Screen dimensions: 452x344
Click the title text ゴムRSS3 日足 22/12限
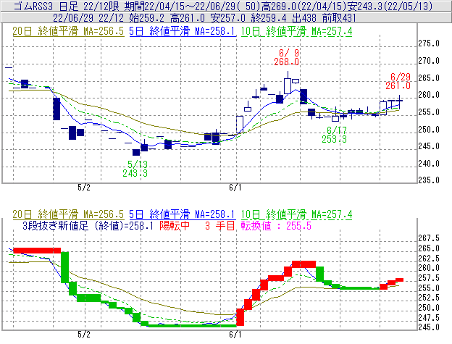(67, 6)
